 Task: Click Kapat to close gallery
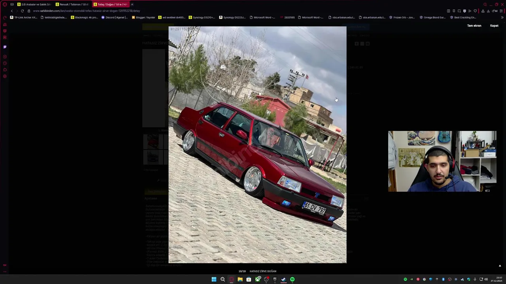coord(494,26)
